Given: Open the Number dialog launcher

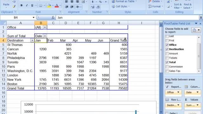Looking at the screenshot, I should coord(107,12).
